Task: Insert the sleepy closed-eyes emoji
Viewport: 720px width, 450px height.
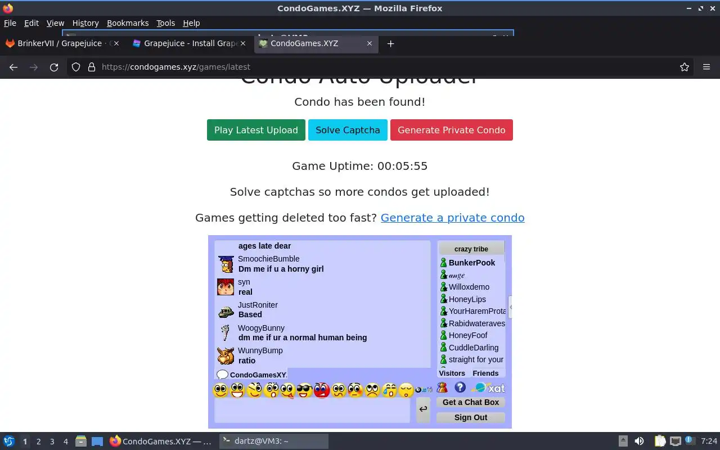Action: tap(406, 390)
